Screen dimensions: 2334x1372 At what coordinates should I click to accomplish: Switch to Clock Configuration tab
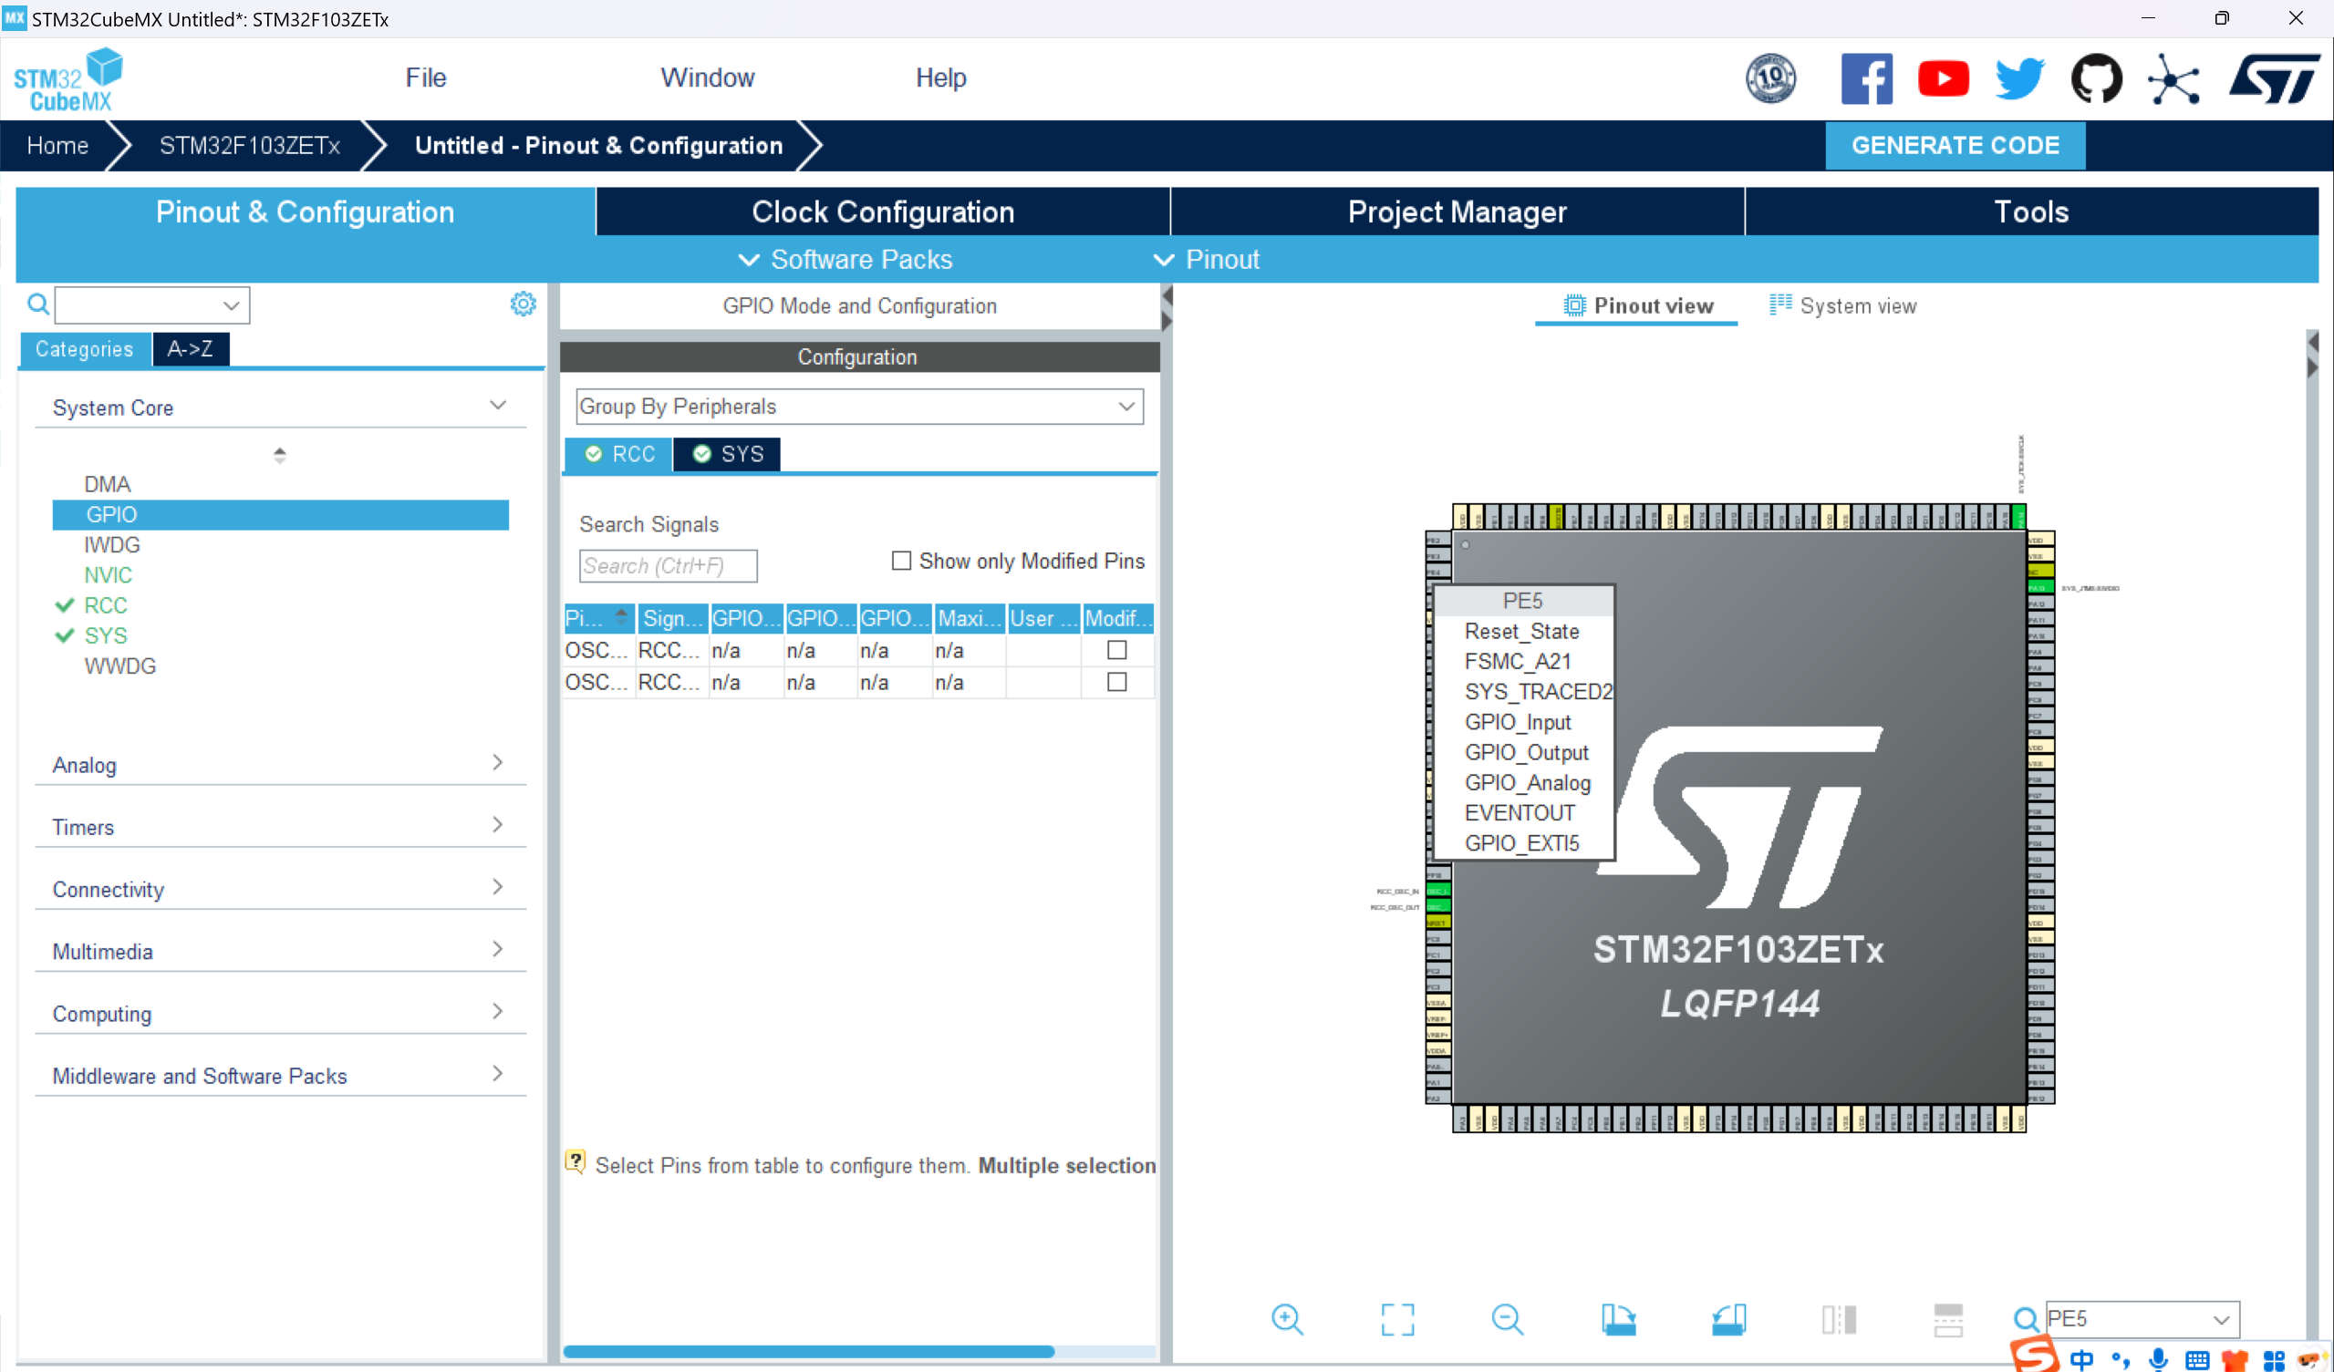tap(882, 212)
